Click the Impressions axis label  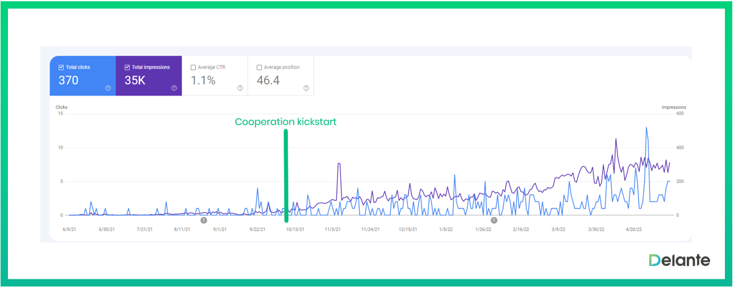pyautogui.click(x=674, y=107)
